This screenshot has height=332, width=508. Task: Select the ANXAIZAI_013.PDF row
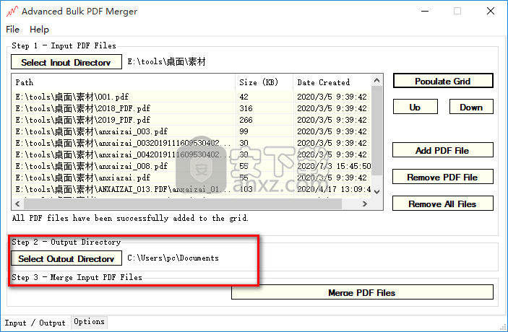point(191,189)
